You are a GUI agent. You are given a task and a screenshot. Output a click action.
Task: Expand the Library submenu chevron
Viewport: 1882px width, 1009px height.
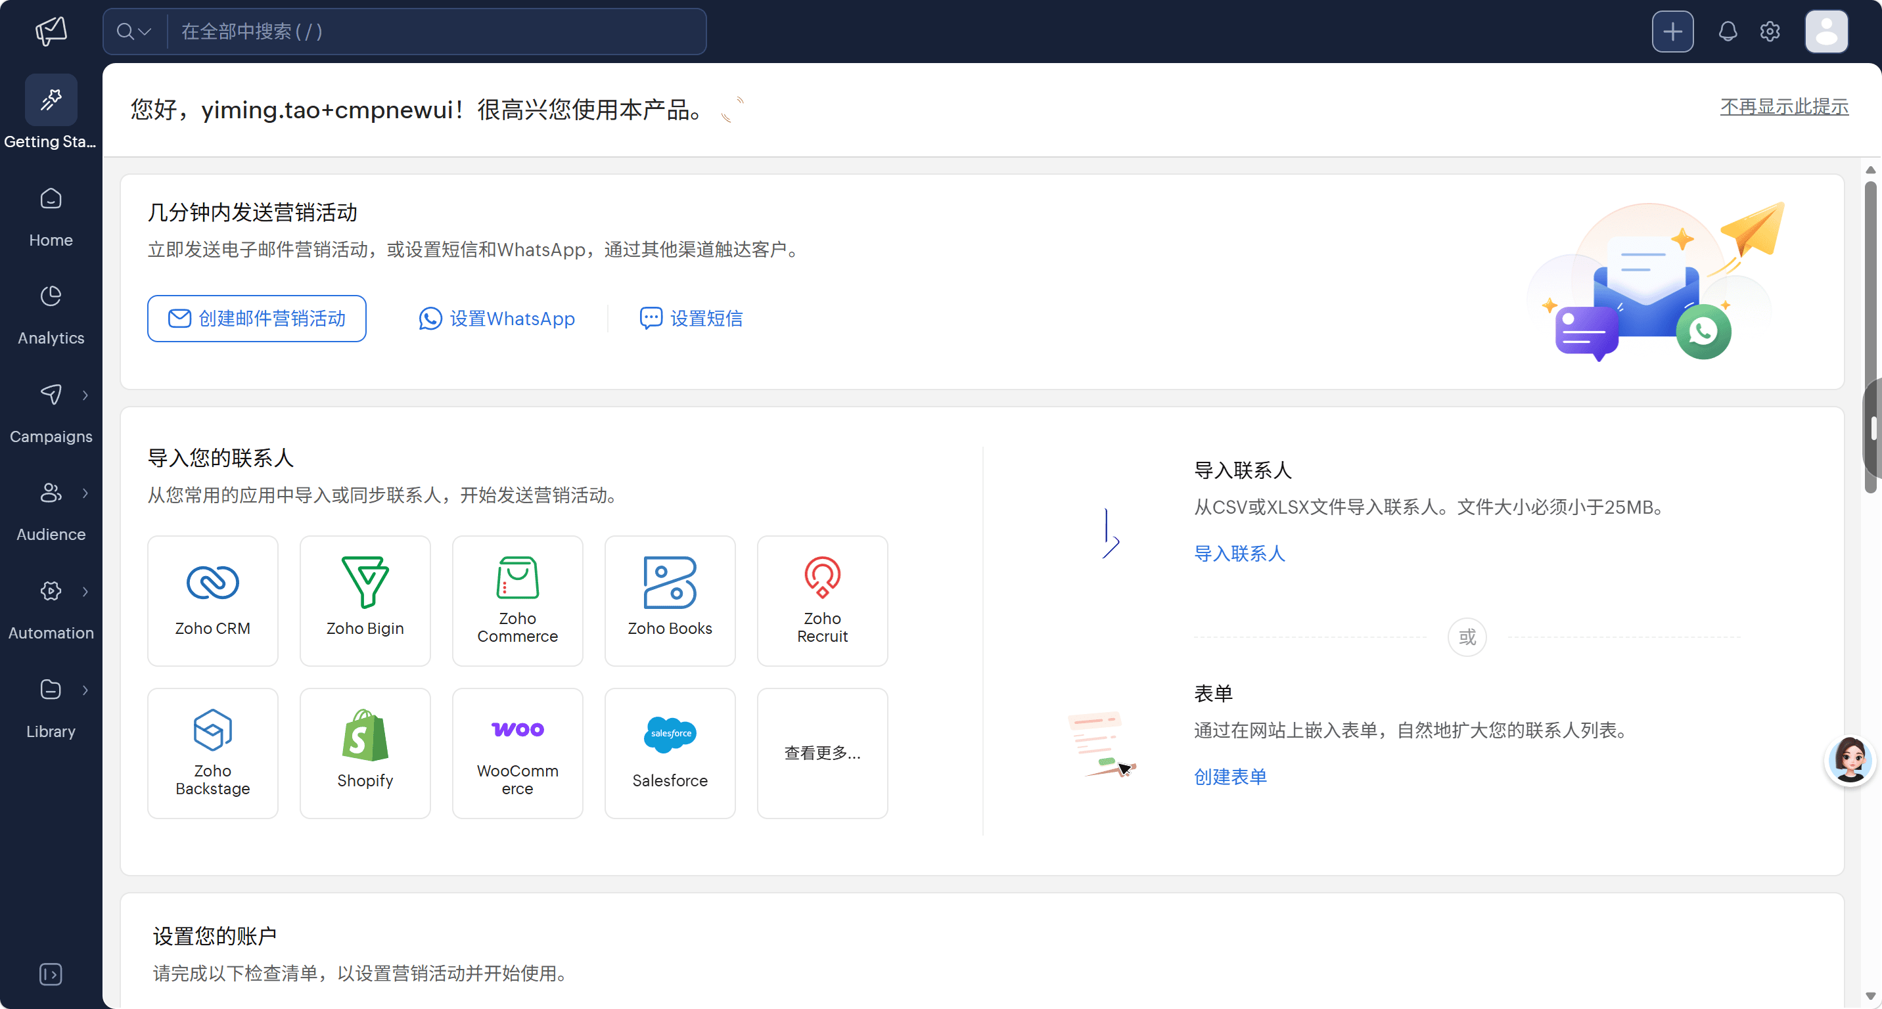pyautogui.click(x=85, y=690)
